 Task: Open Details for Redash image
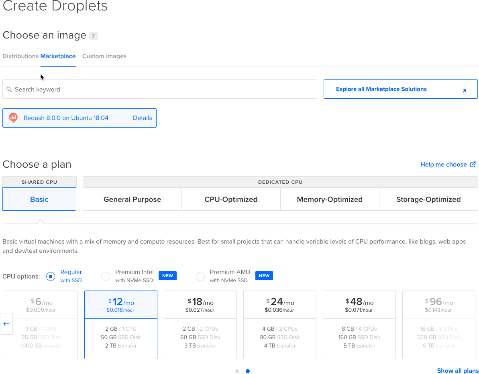[x=143, y=118]
